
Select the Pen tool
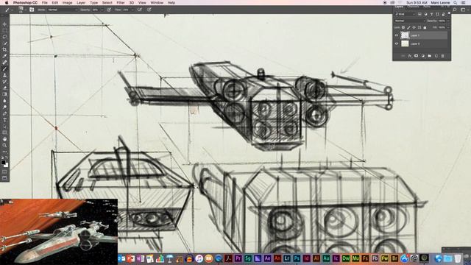[4, 113]
